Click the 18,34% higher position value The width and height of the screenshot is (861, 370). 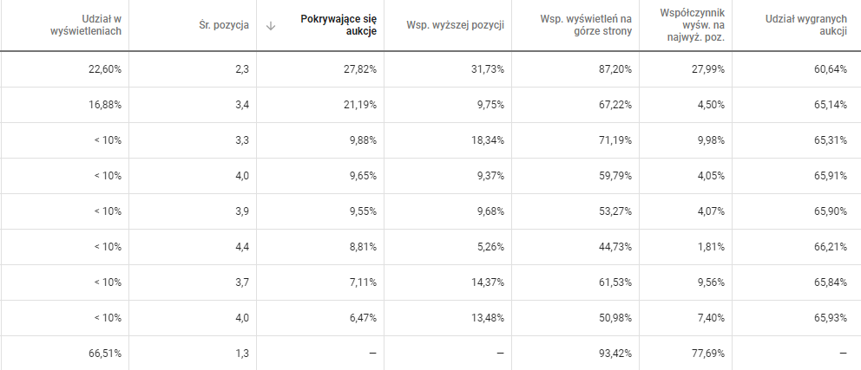(487, 140)
